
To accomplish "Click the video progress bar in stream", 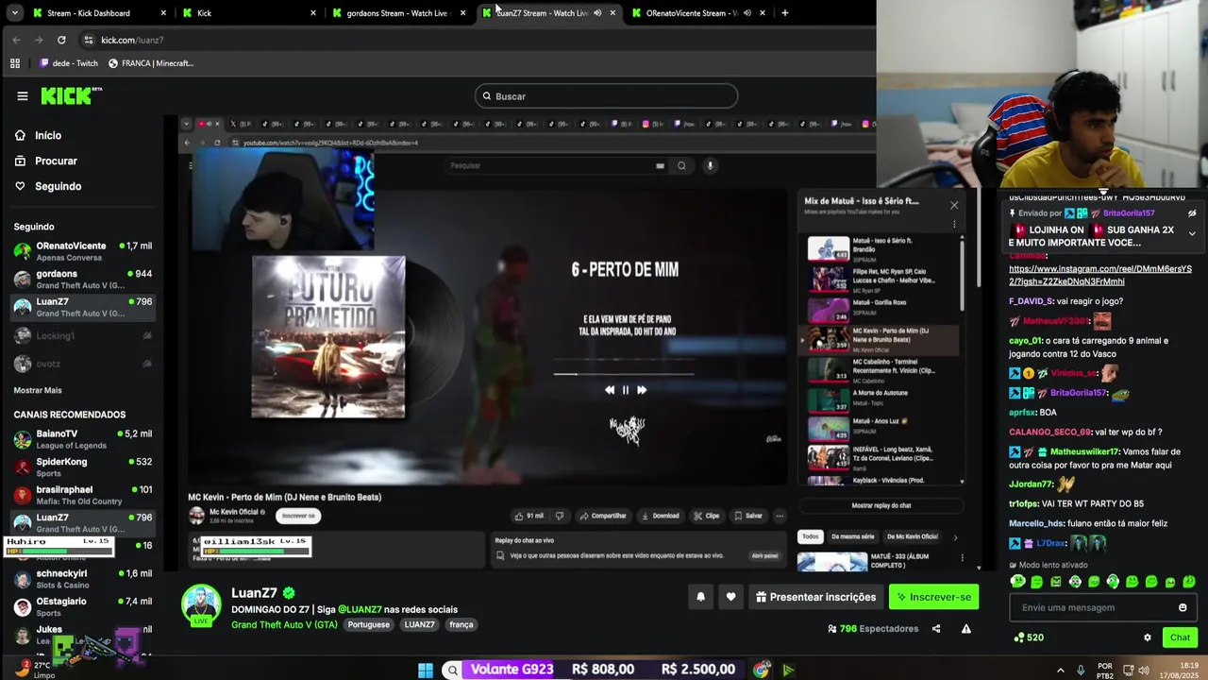I will [624, 374].
